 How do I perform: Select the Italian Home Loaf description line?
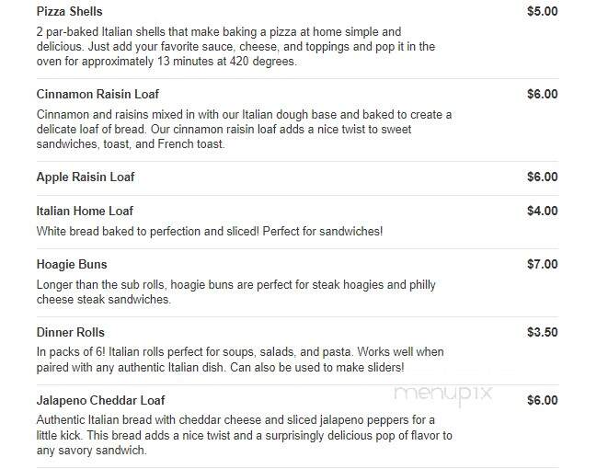click(x=210, y=232)
